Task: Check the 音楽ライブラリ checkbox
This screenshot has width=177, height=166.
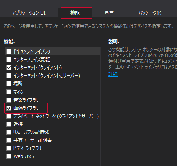Action: pos(9,100)
